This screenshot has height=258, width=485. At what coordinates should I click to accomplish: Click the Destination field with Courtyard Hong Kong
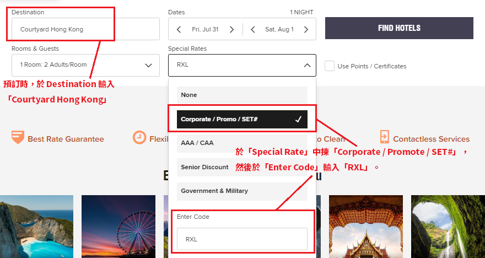click(x=85, y=29)
